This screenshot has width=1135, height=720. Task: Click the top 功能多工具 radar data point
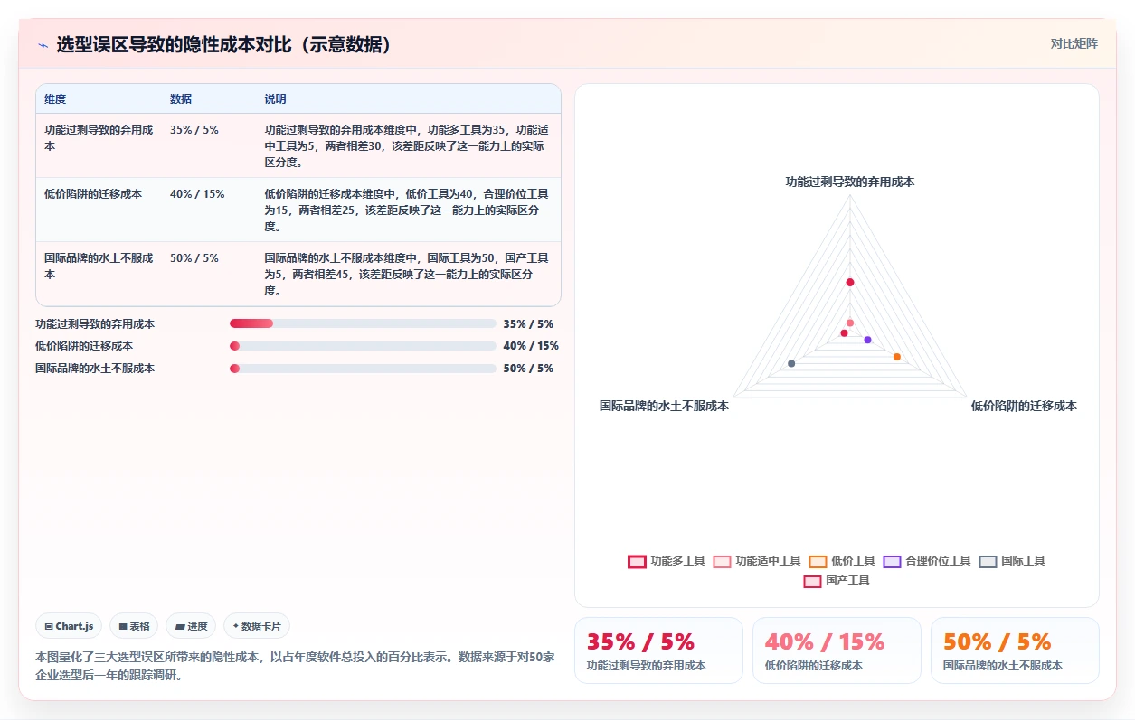point(850,283)
